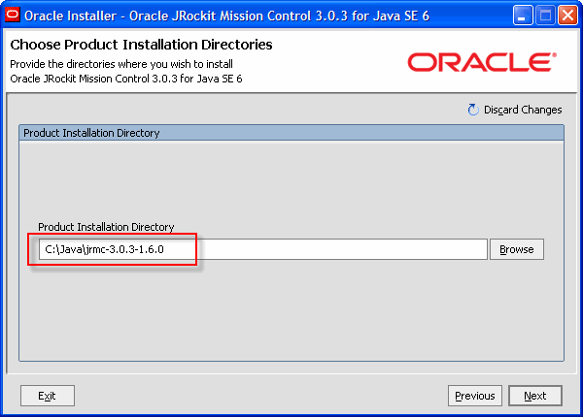Image resolution: width=583 pixels, height=417 pixels.
Task: Click the Oracle installer title bar icon
Action: click(x=13, y=15)
